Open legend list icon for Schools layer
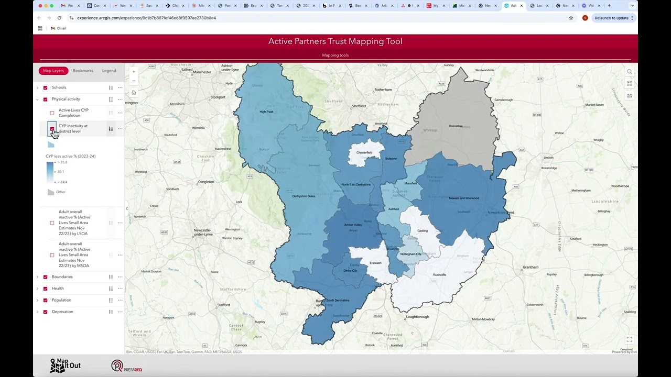 coord(111,87)
